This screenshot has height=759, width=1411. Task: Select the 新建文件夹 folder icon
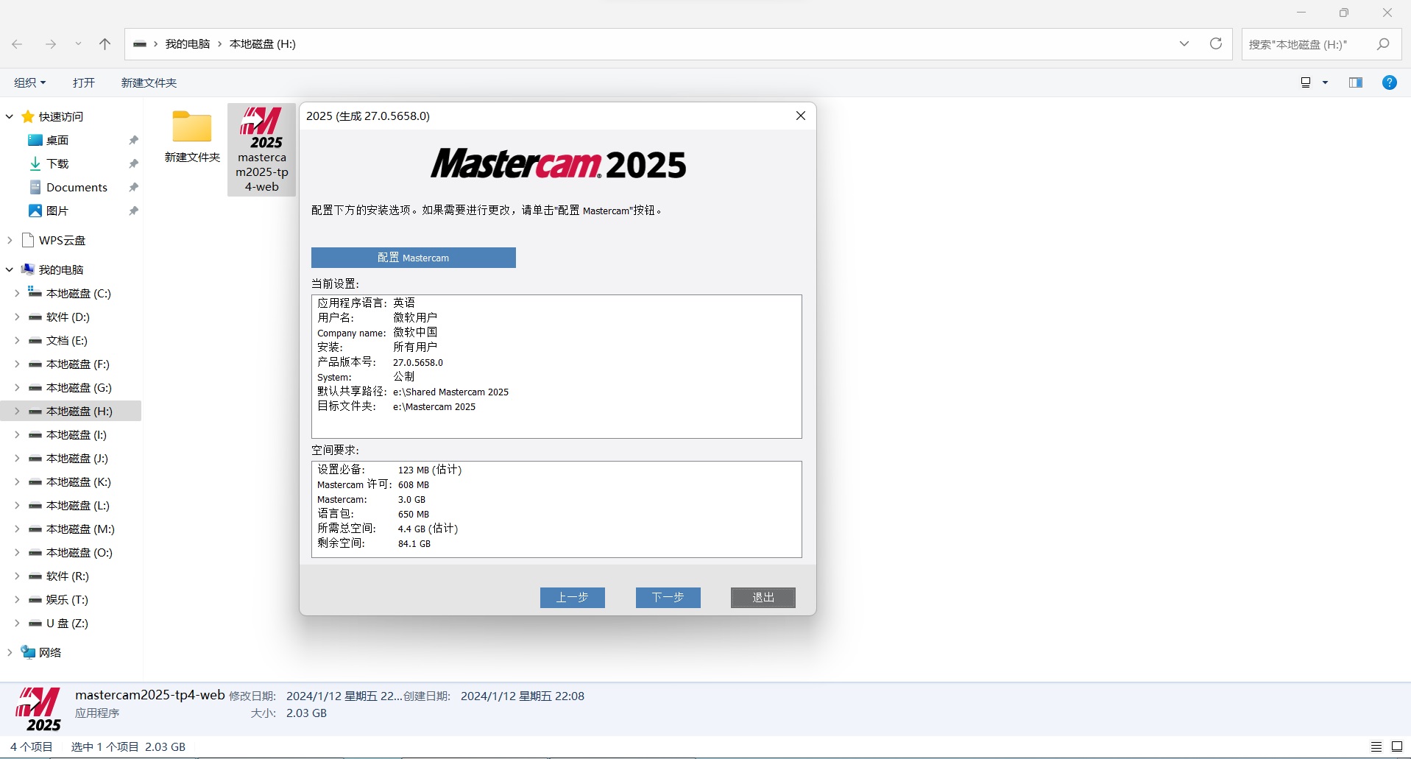coord(192,127)
